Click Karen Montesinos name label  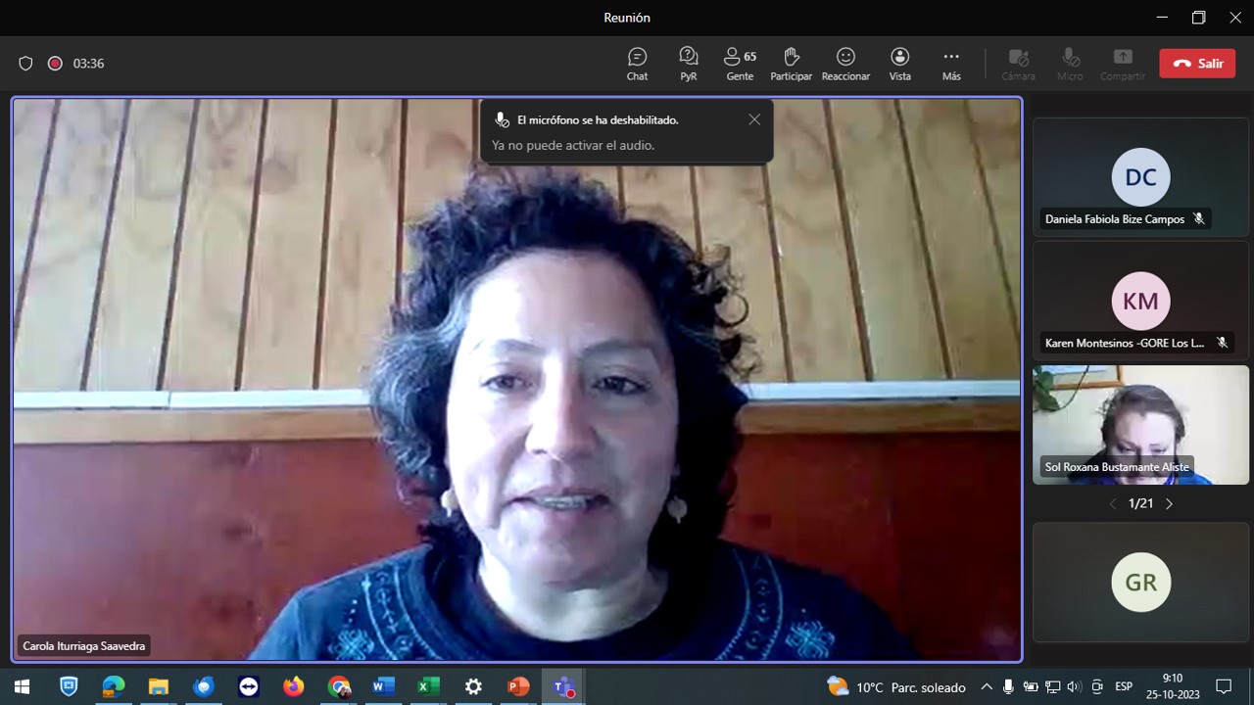coord(1125,344)
